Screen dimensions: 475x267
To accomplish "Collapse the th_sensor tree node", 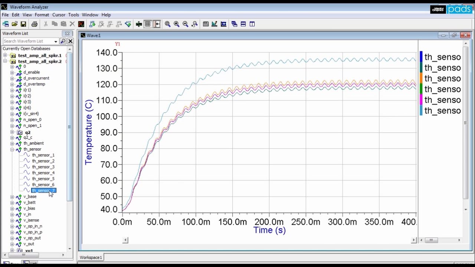I will 12,149.
